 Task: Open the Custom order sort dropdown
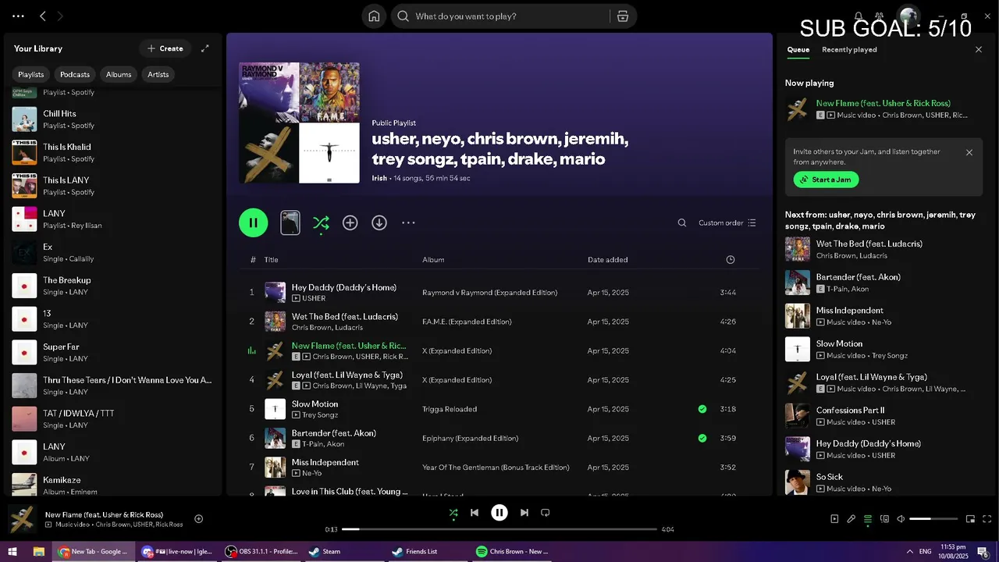(x=727, y=222)
